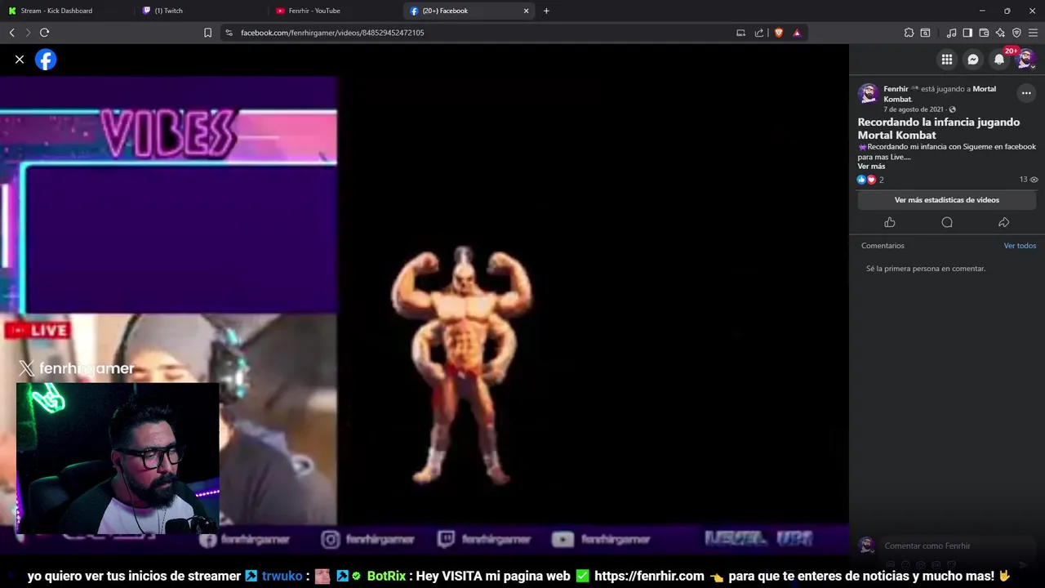
Task: Go forward in browser history
Action: point(28,33)
